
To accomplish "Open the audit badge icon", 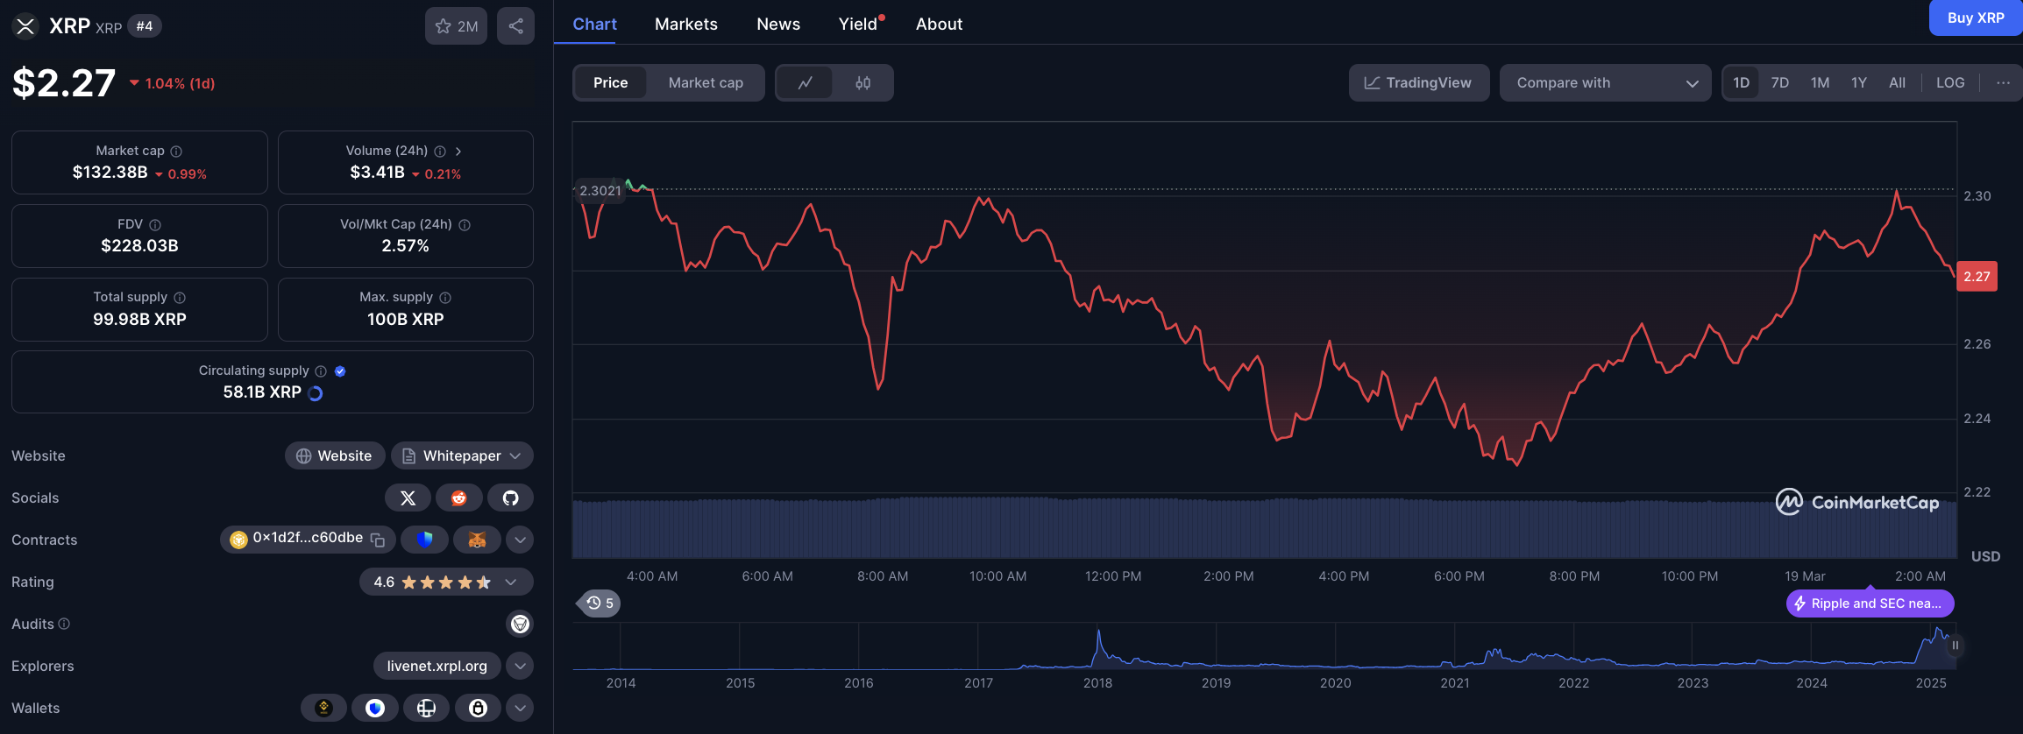I will pyautogui.click(x=520, y=624).
